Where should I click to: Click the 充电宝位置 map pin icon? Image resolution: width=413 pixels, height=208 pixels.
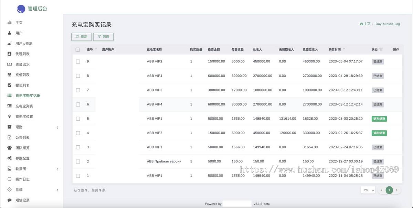pyautogui.click(x=10, y=117)
